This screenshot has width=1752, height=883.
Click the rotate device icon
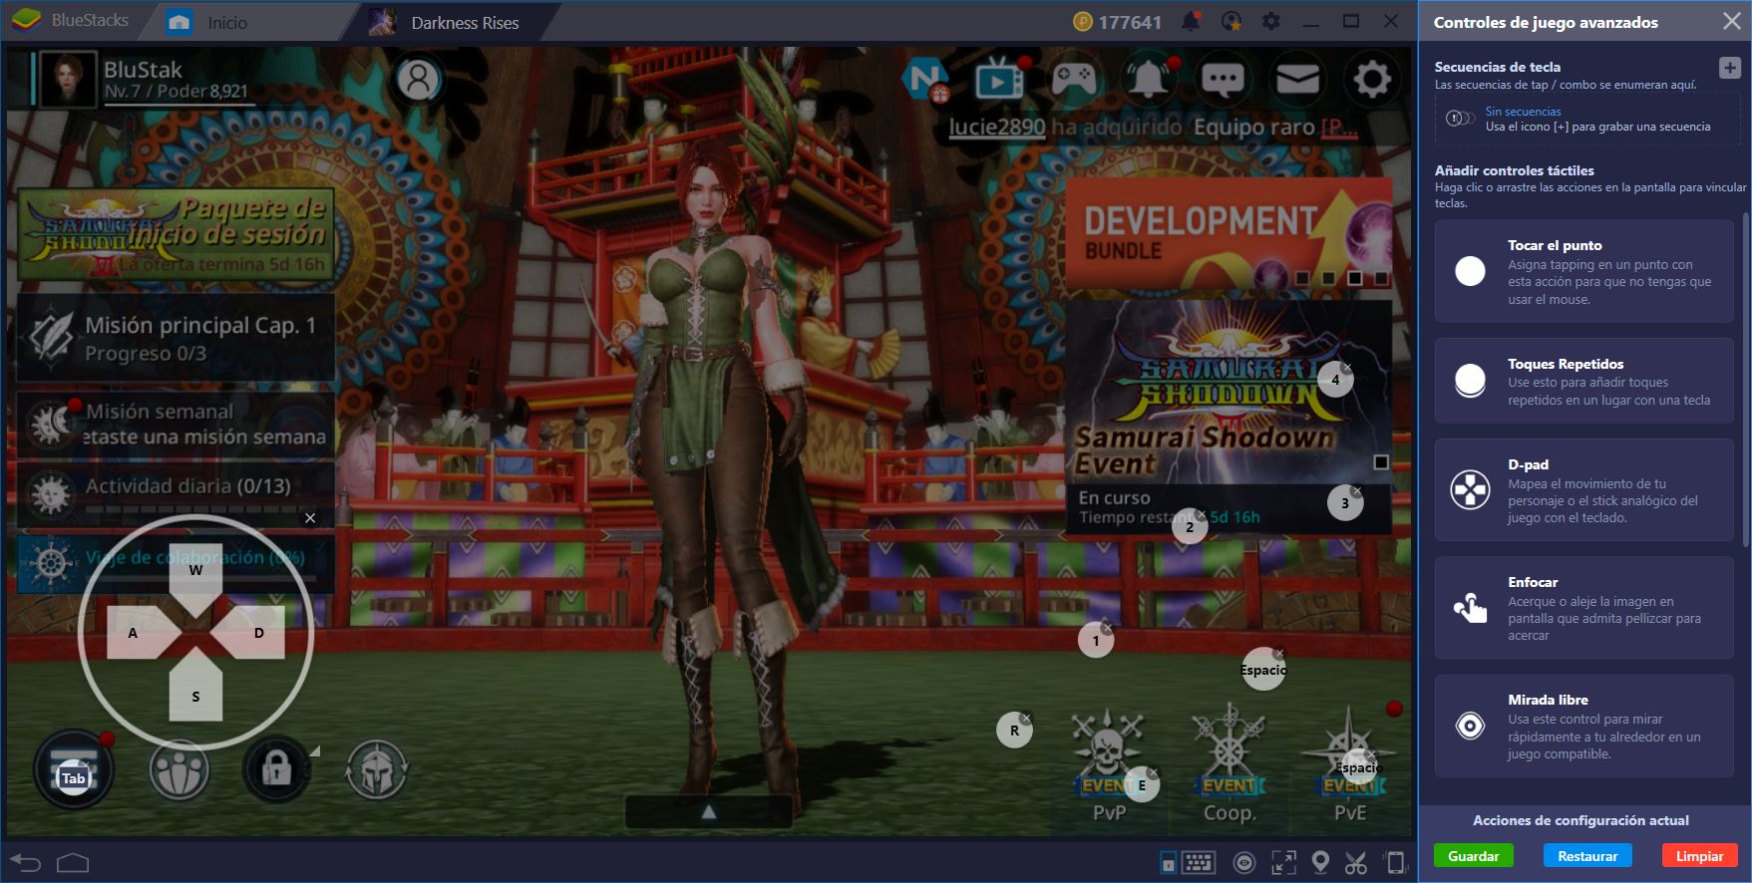pyautogui.click(x=1396, y=862)
